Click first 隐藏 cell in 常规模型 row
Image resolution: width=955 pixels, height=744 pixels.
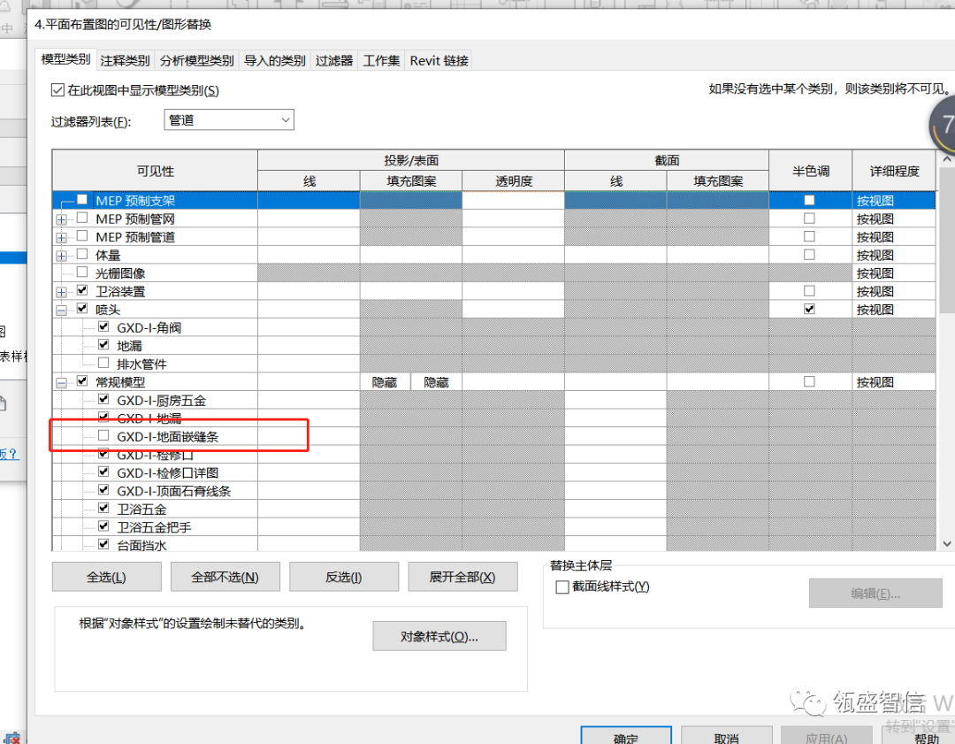pyautogui.click(x=385, y=382)
